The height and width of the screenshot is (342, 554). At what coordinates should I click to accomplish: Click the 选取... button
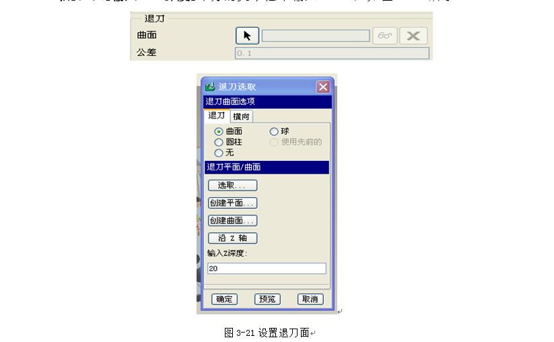click(232, 185)
